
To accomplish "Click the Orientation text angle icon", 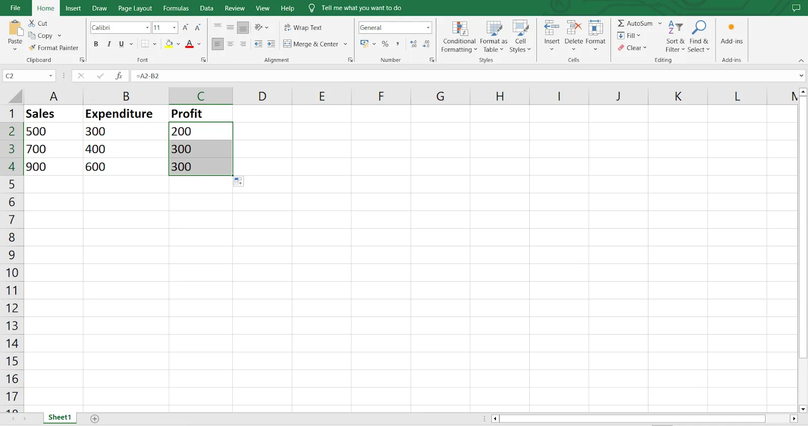I will point(259,27).
